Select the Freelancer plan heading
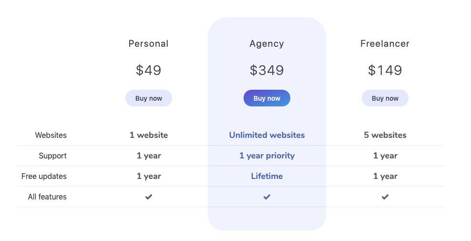Viewport: 471px width, 241px height. [x=385, y=43]
